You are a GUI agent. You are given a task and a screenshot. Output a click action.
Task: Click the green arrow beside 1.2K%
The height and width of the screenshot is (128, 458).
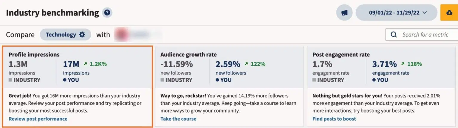86,64
